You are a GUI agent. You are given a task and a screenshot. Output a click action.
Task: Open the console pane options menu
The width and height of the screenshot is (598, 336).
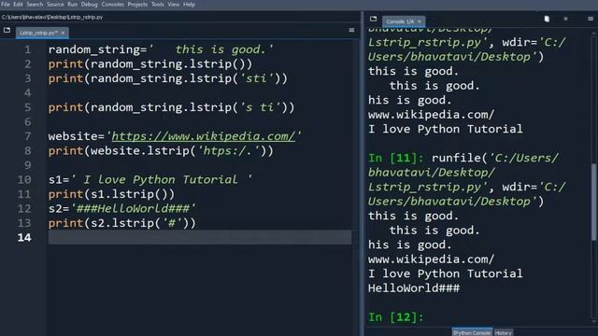[x=591, y=19]
